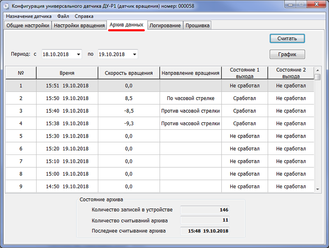Open the Справка menu
This screenshot has height=248, width=329.
click(84, 16)
